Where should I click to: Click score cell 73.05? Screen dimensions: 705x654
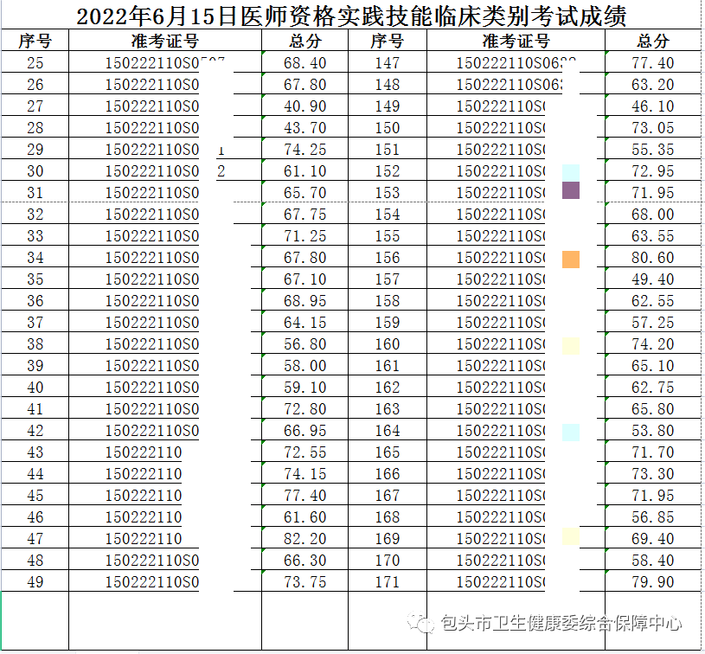[653, 127]
